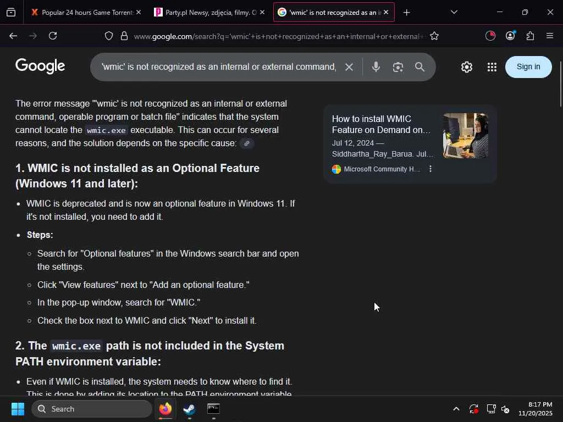Close the 'wmic' is not recognized tab
Viewport: 563px width, 422px height.
386,12
